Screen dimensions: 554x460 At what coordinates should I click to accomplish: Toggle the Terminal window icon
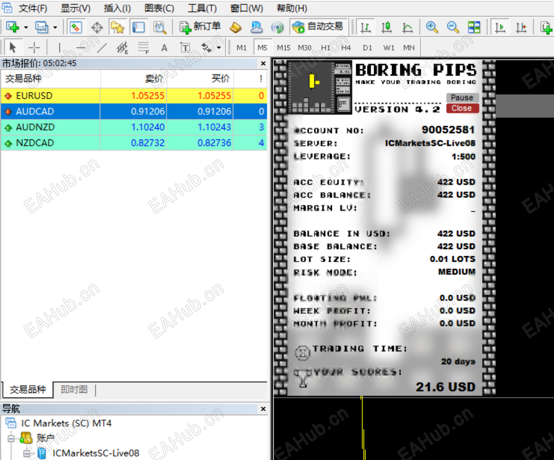click(x=138, y=27)
